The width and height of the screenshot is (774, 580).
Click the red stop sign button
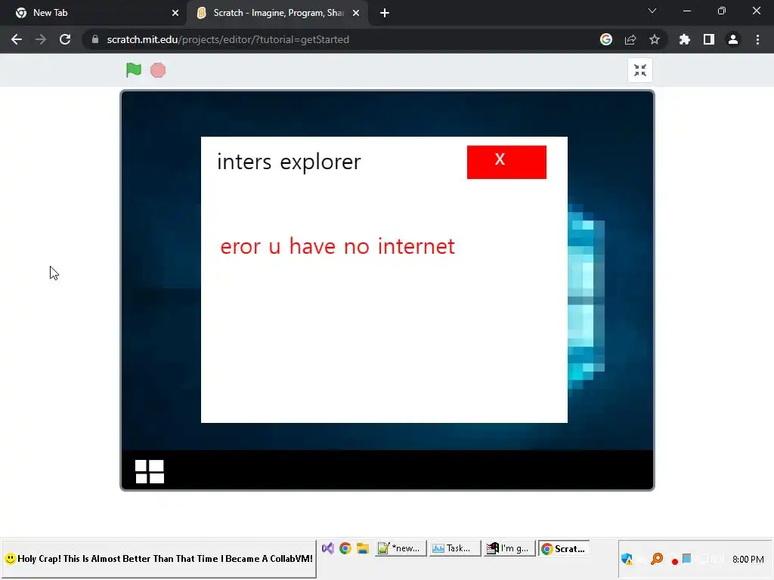click(158, 70)
